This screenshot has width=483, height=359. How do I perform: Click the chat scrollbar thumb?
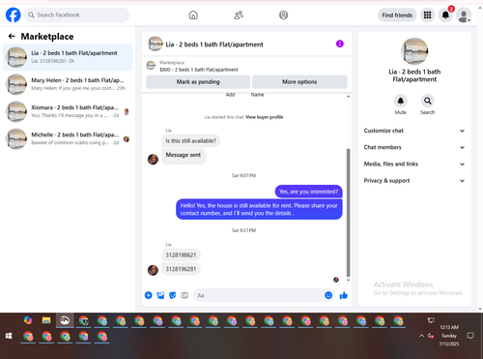[x=348, y=213]
